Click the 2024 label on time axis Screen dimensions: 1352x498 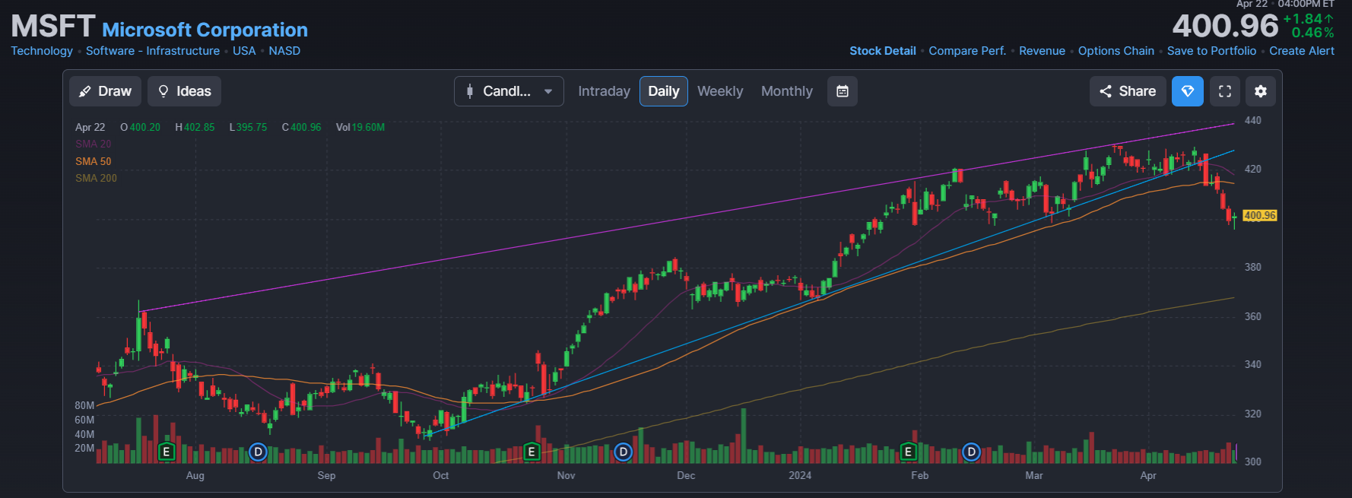coord(800,475)
